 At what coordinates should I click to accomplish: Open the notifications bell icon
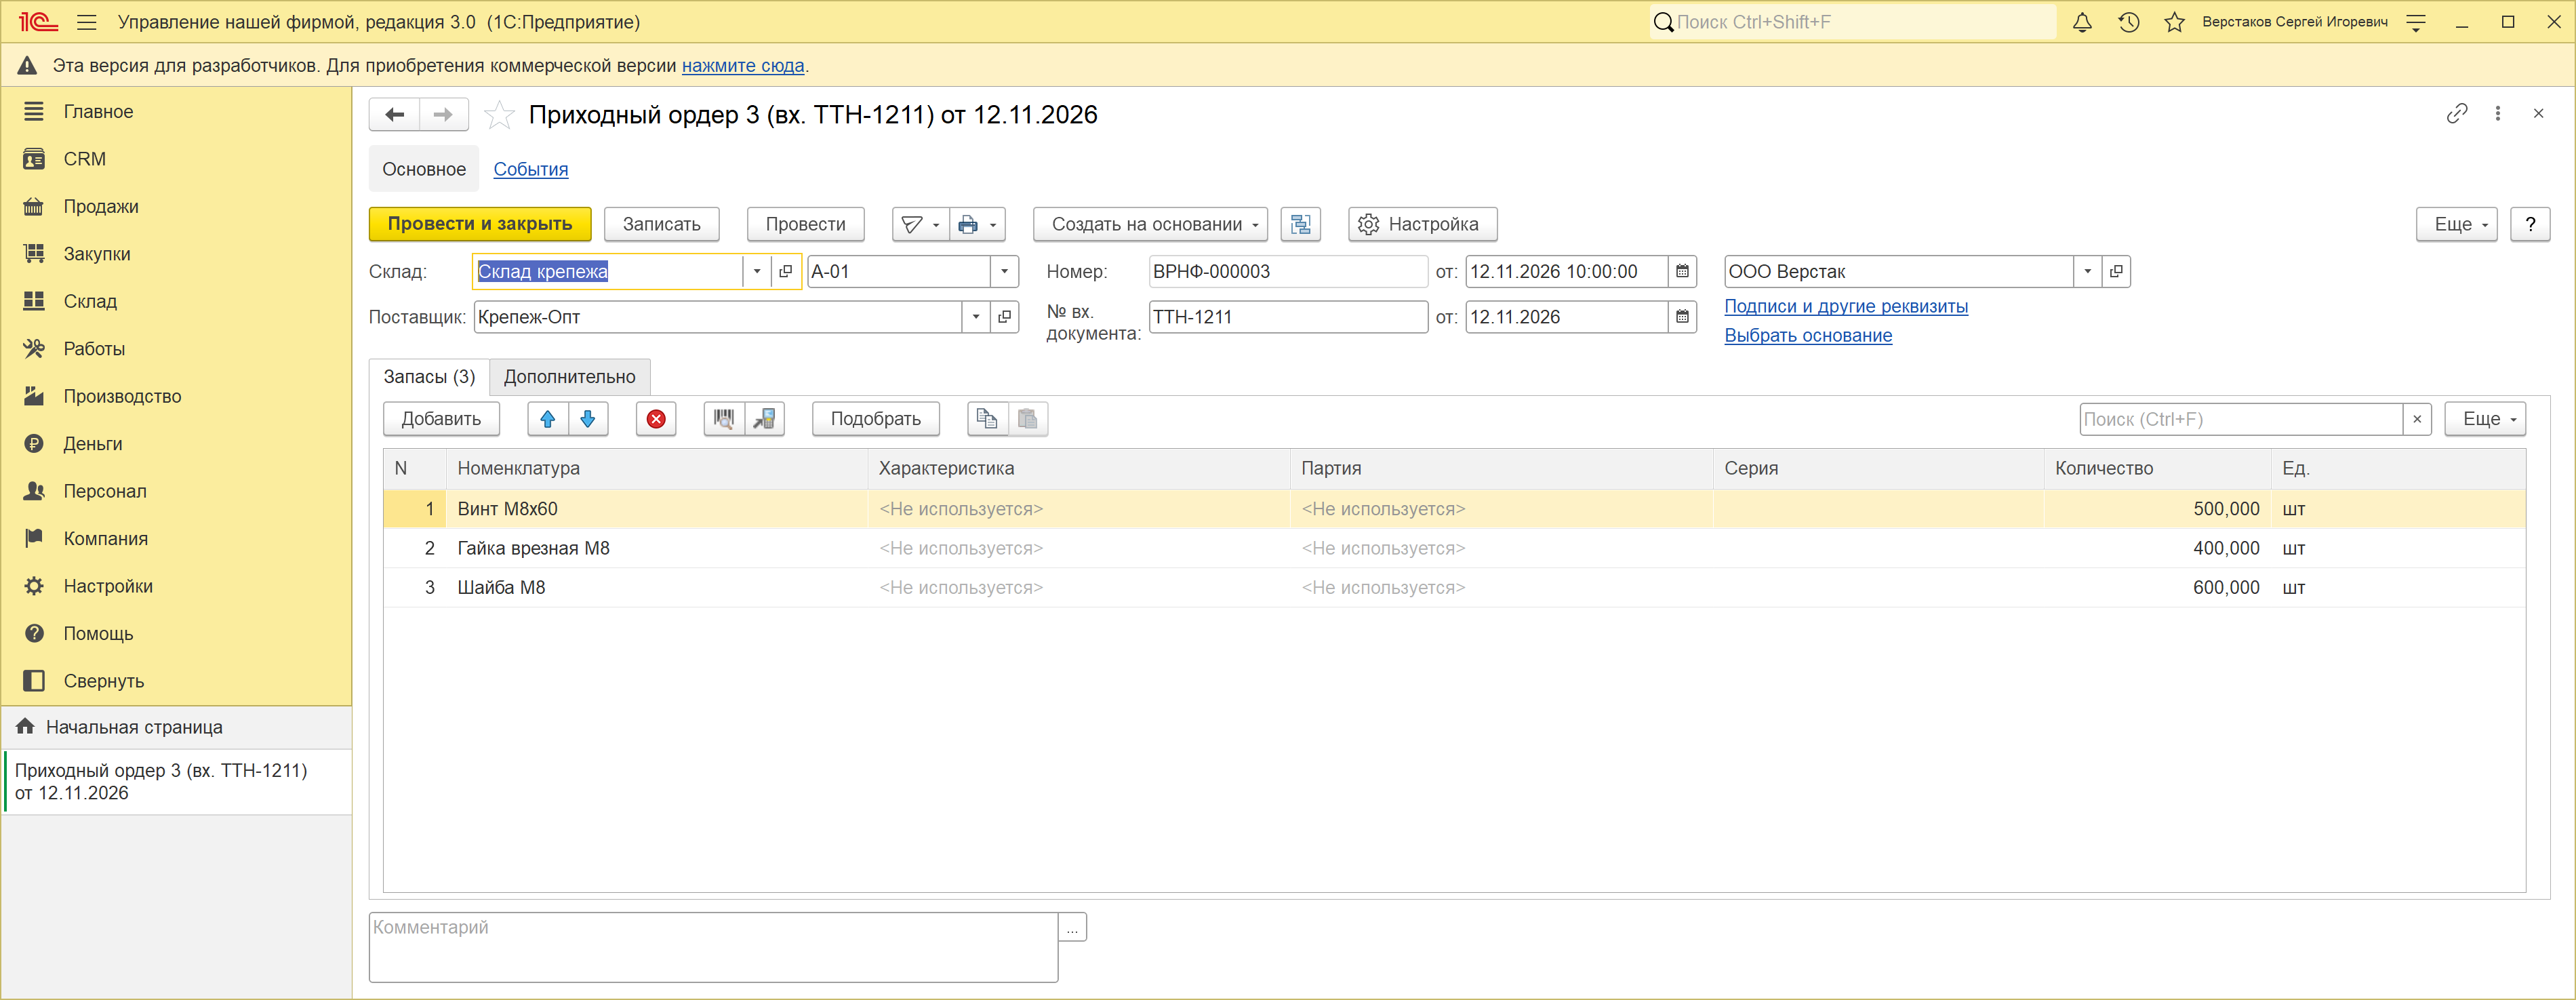click(x=2082, y=22)
